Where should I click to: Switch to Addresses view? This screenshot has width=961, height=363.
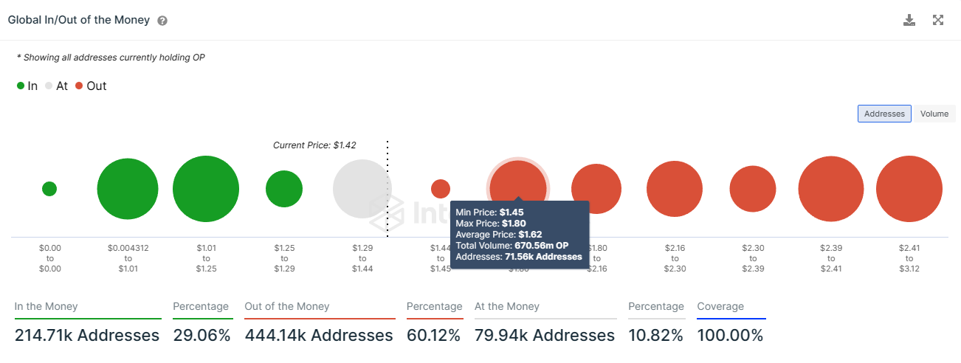(x=884, y=114)
